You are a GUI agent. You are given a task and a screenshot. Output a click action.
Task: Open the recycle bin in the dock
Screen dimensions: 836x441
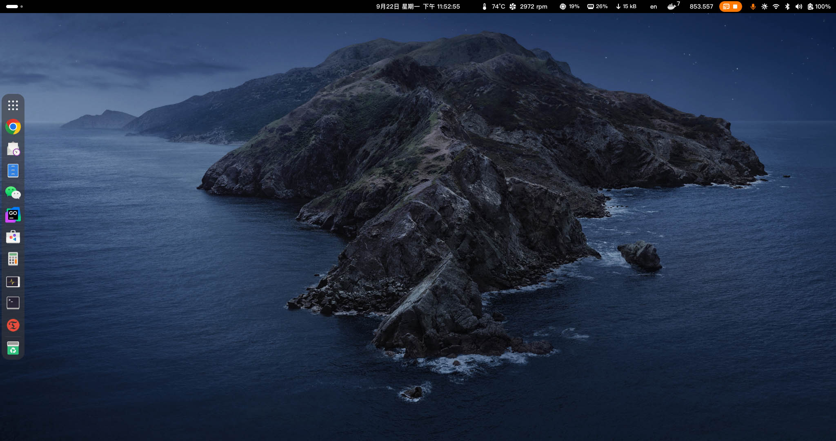coord(13,348)
